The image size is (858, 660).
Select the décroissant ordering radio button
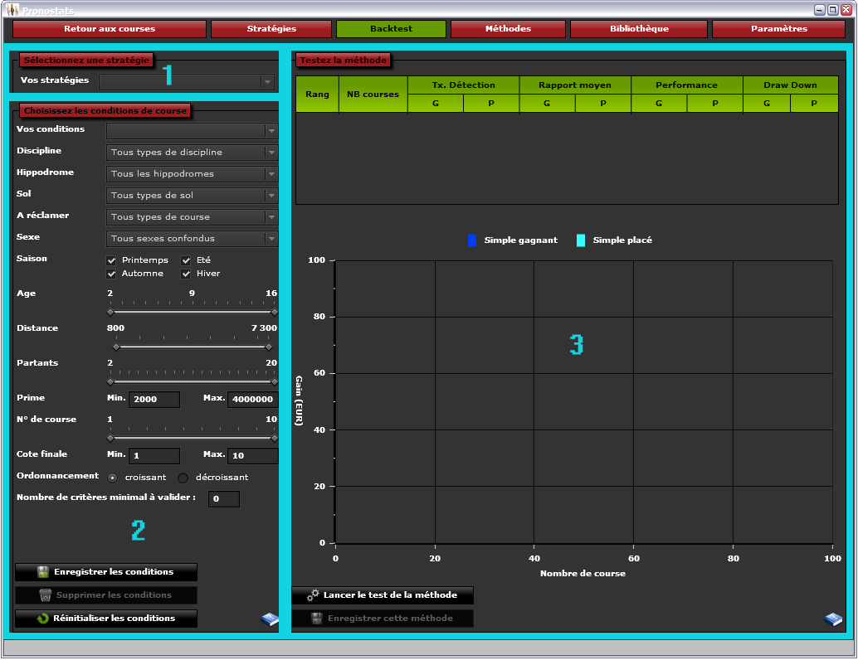click(x=183, y=478)
